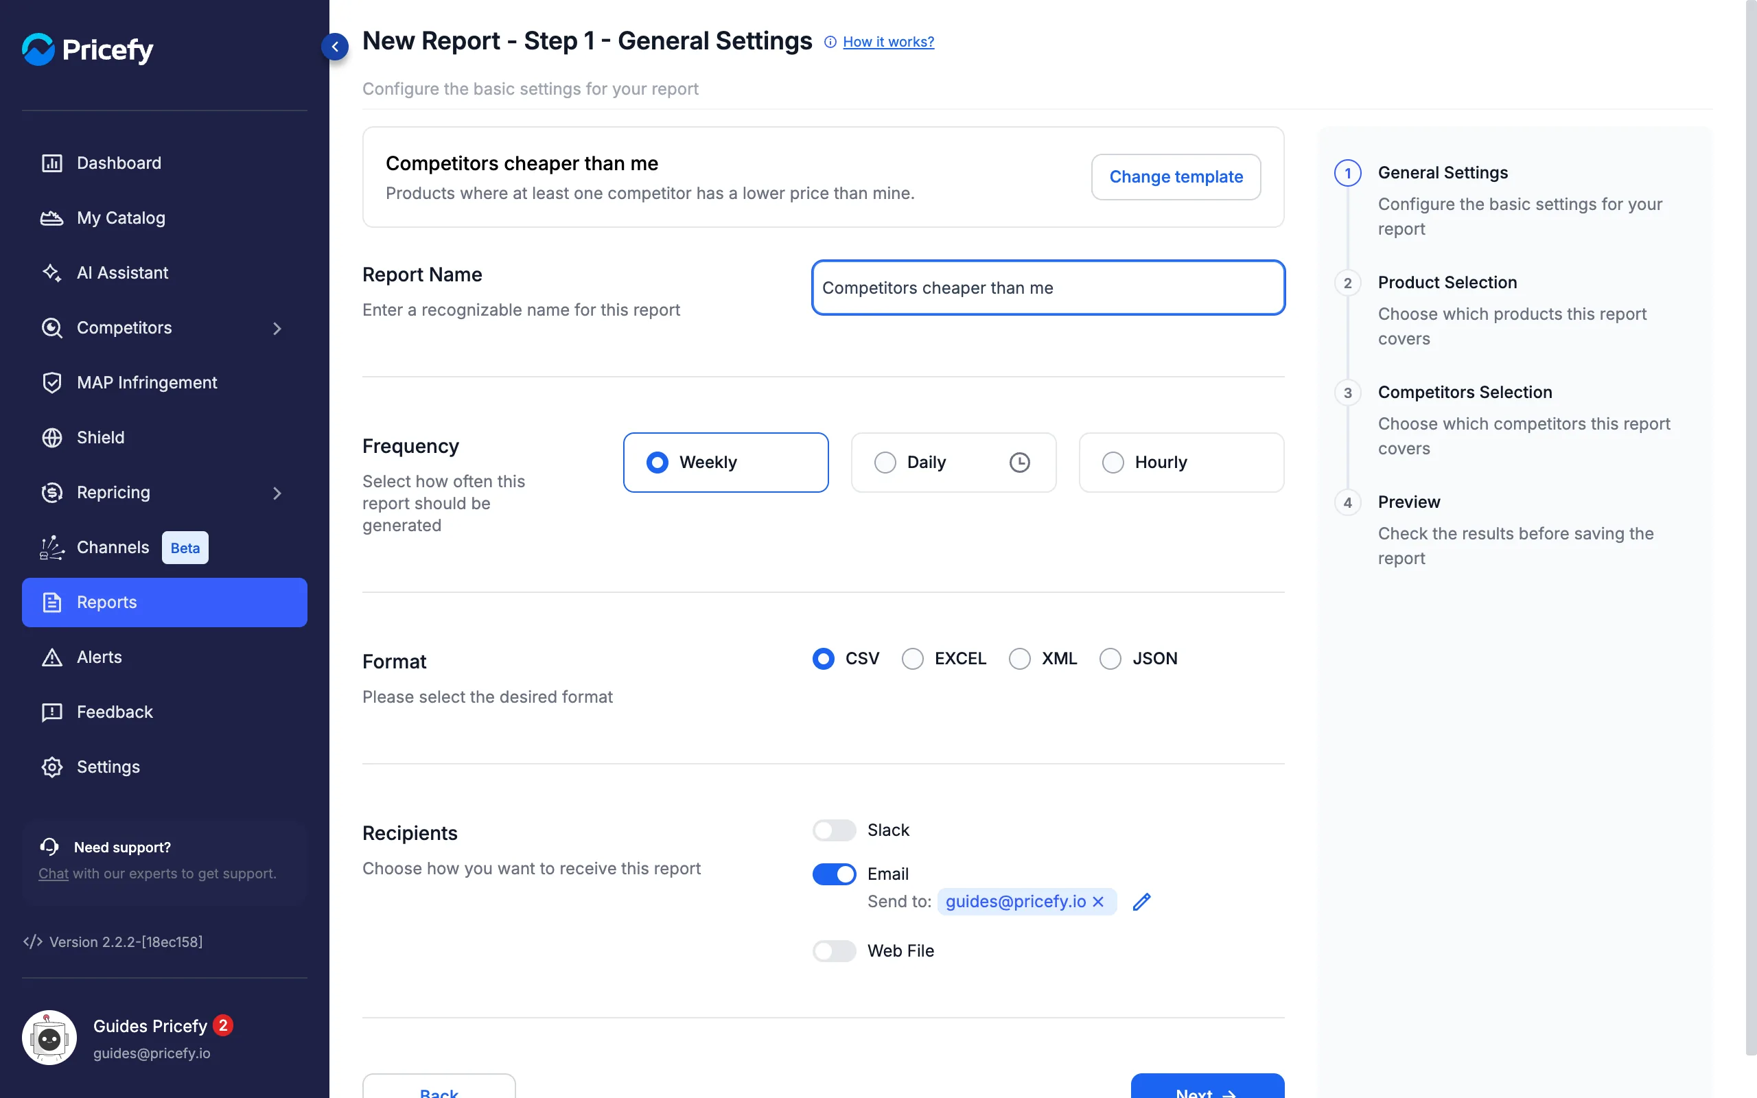The image size is (1757, 1098).
Task: Click the Settings gear icon
Action: (51, 767)
